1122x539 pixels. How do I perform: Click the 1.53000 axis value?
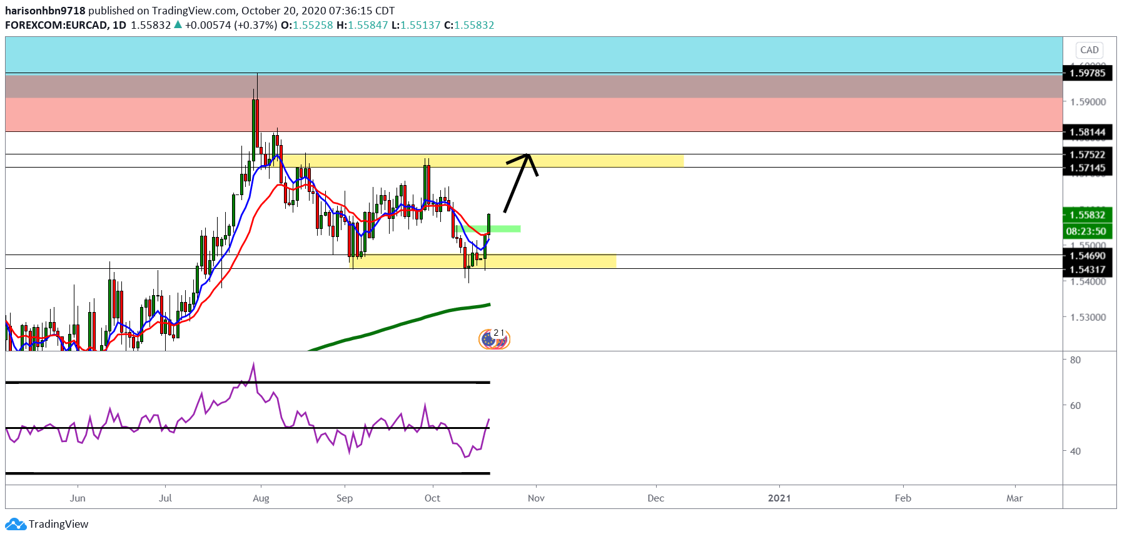(x=1088, y=317)
